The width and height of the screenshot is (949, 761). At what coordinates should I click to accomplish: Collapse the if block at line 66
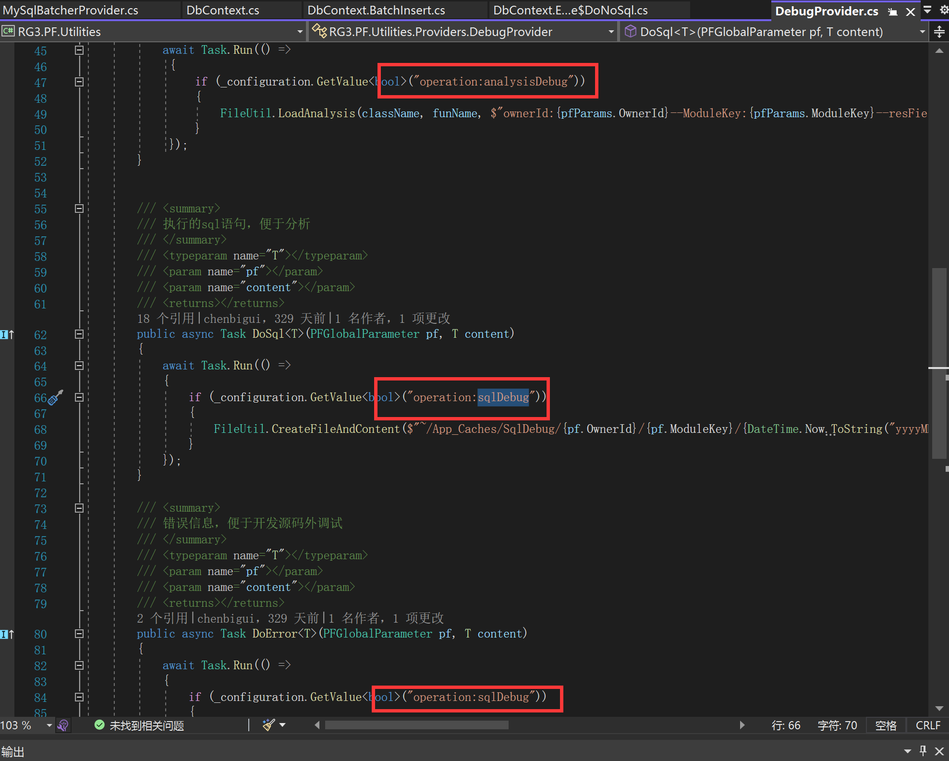(79, 397)
